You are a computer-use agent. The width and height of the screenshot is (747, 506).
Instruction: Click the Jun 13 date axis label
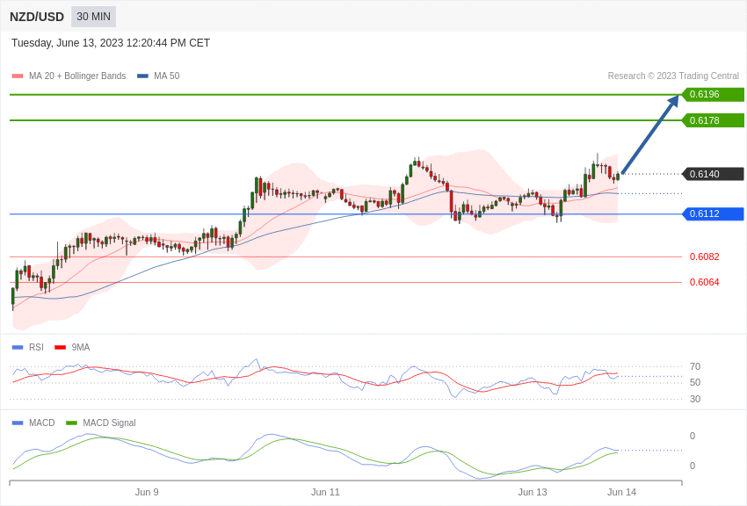[x=532, y=492]
